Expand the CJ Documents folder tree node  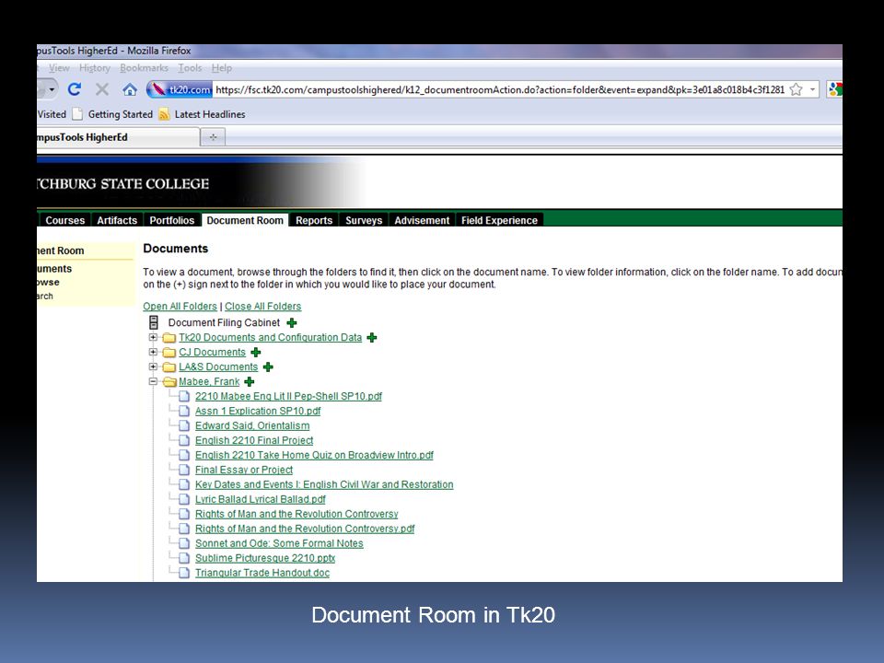coord(153,352)
